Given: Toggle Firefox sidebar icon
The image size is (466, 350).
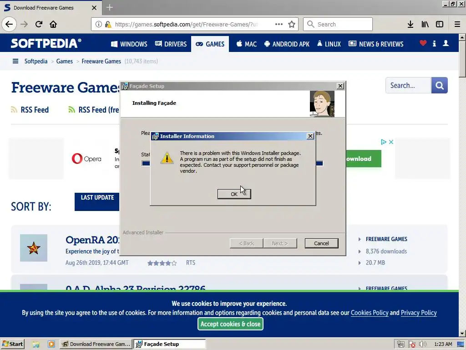Looking at the screenshot, I should click(440, 24).
